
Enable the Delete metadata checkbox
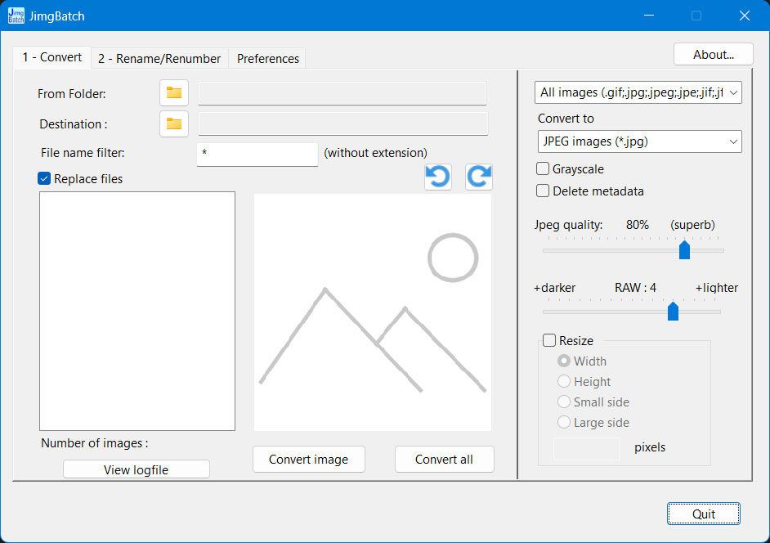pyautogui.click(x=543, y=191)
